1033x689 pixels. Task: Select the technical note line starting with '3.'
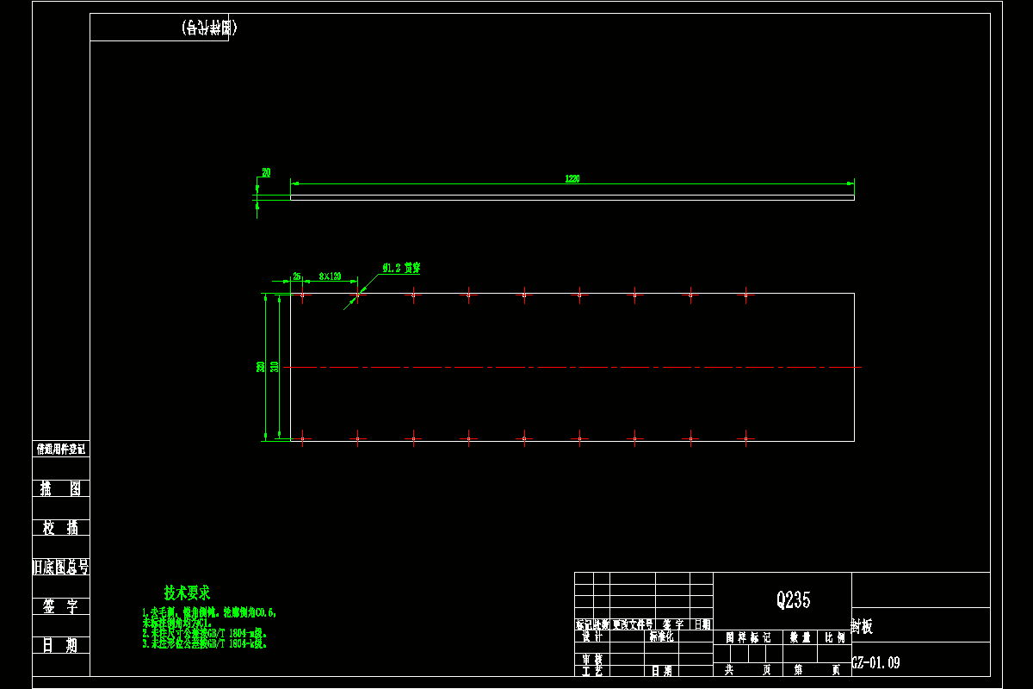click(204, 642)
